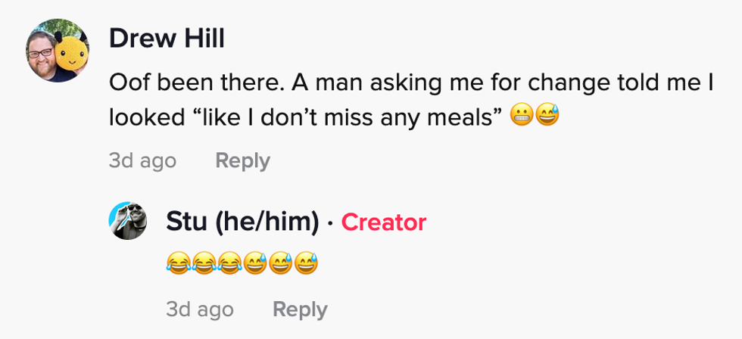Viewport: 742px width, 339px height.
Task: Click the fifth emoji in Stu's reply
Action: tap(281, 263)
